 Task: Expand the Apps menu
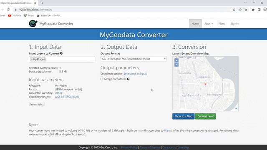(x=209, y=24)
